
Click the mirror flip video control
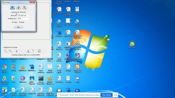(28, 51)
